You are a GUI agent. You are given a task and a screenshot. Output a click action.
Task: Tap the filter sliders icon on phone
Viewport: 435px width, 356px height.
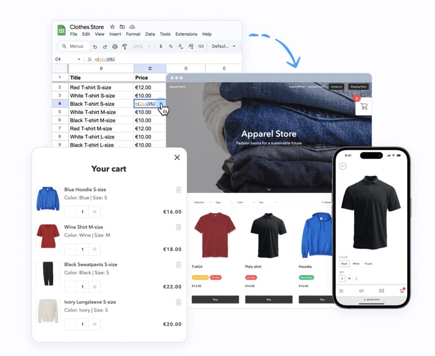pos(362,291)
